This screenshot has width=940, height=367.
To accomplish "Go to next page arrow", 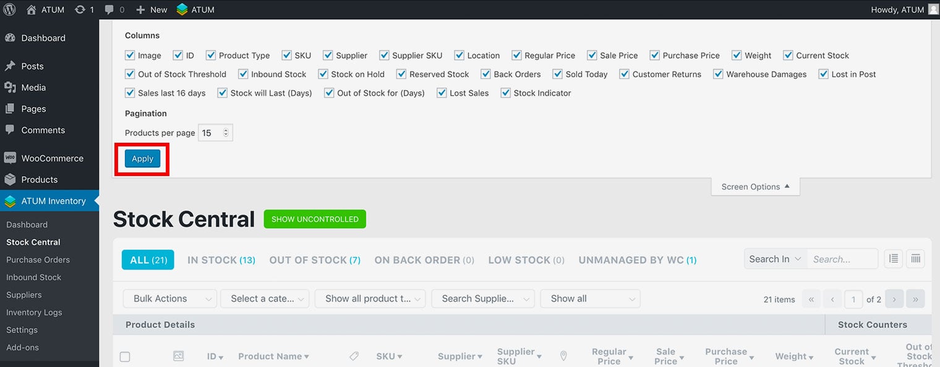I will click(x=894, y=299).
